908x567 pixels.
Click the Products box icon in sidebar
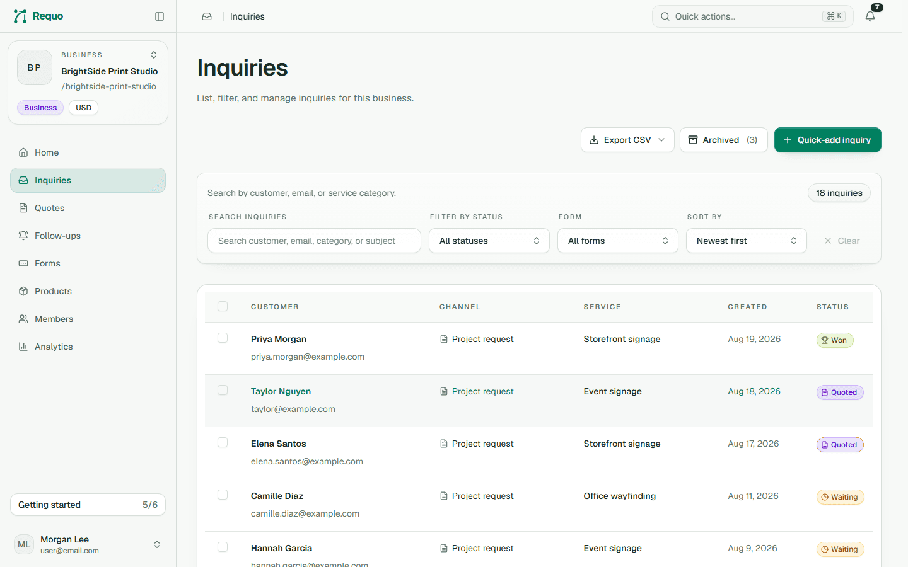23,291
